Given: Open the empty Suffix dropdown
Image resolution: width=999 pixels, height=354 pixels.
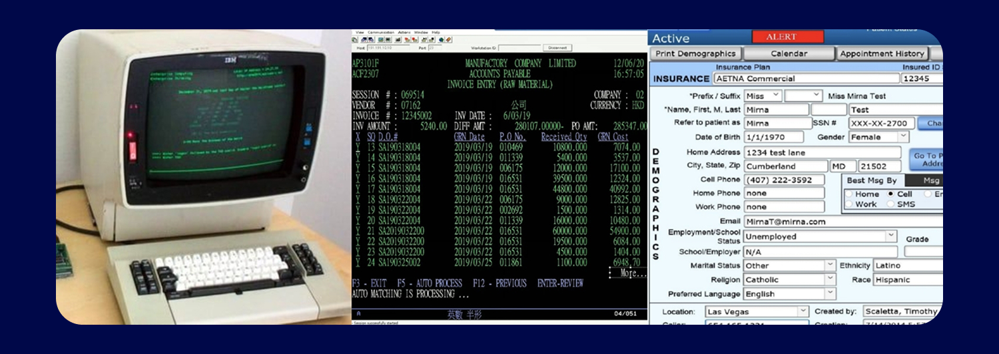Looking at the screenshot, I should 804,96.
